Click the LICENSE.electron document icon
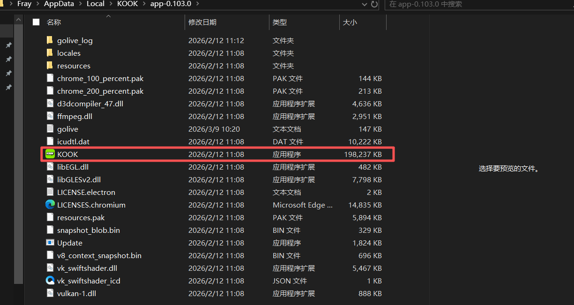This screenshot has height=305, width=574. click(50, 192)
